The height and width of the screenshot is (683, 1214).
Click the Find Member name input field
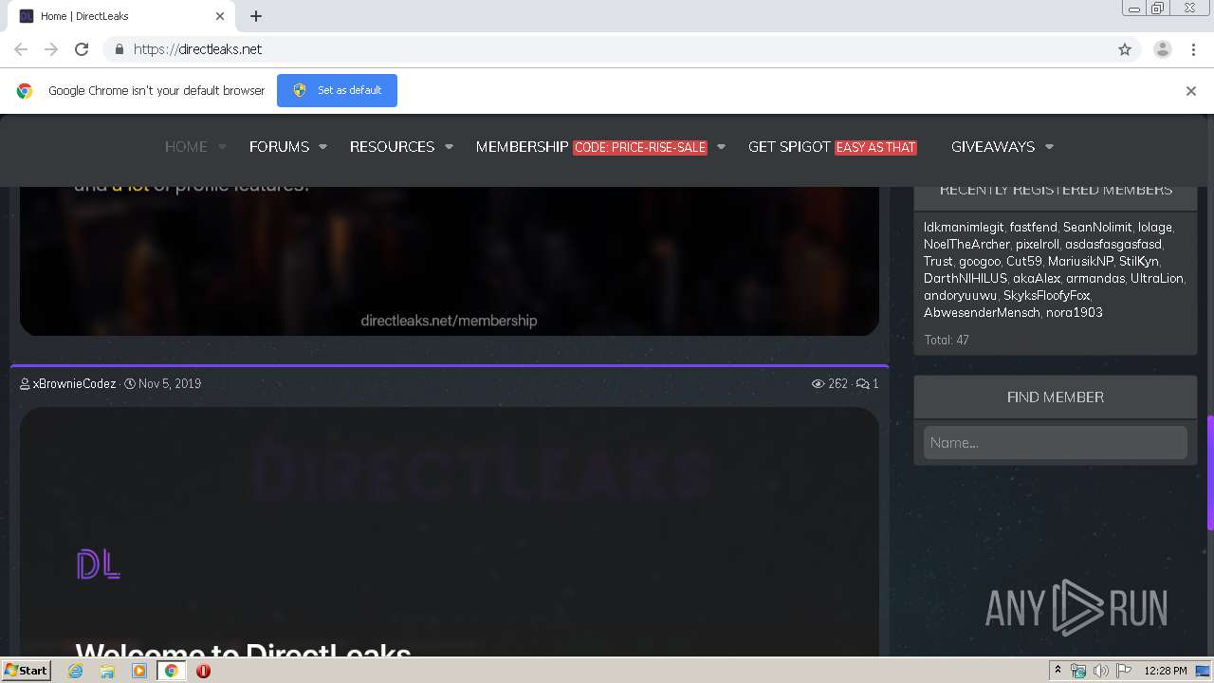point(1056,443)
